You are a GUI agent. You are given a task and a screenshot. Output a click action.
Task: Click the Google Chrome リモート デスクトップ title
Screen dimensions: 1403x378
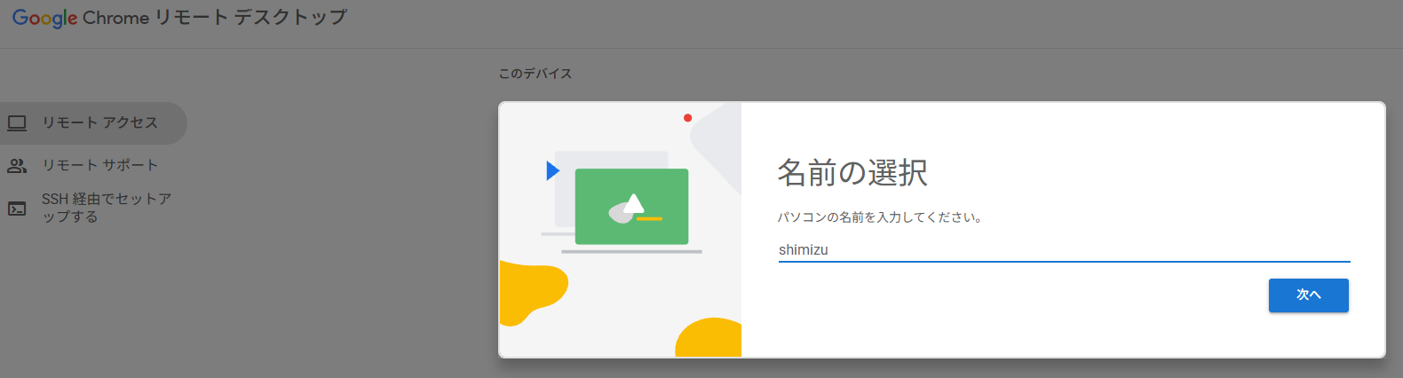pyautogui.click(x=179, y=18)
